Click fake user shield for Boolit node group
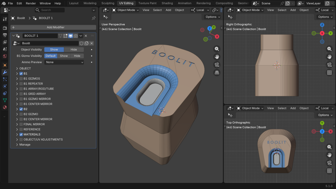Viewport: 336px width, 189px height. tap(82, 43)
